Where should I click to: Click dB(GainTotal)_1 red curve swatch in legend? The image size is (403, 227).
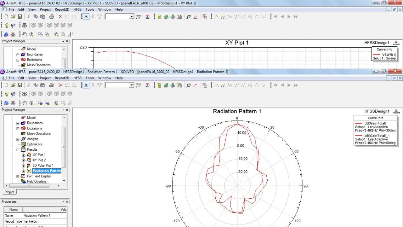[x=358, y=136]
